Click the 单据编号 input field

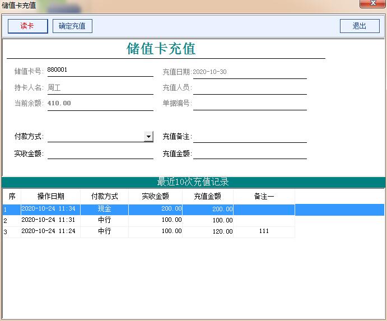coord(250,104)
